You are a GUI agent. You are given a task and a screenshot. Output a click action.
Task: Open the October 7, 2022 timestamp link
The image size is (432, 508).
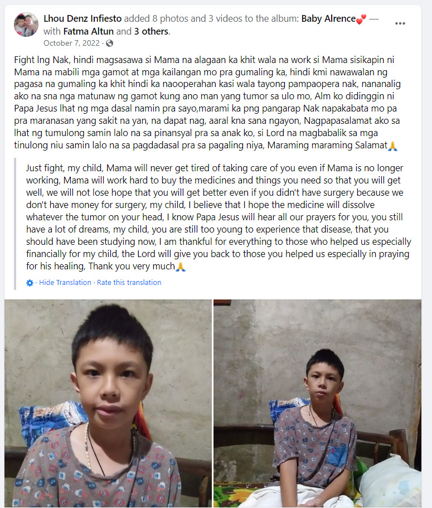71,43
